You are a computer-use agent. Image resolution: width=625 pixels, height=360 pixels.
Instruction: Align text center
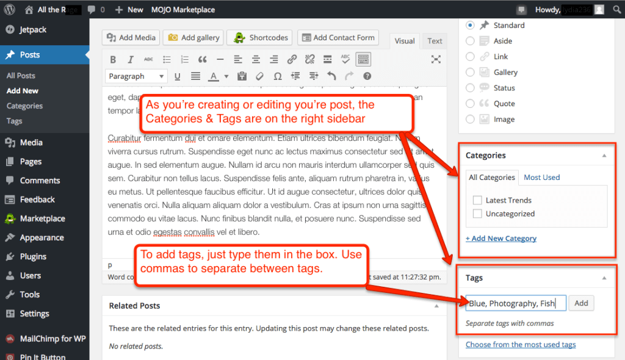256,59
